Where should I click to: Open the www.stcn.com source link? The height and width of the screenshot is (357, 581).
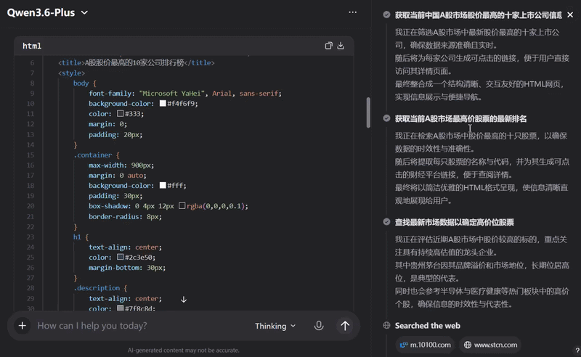click(x=491, y=345)
